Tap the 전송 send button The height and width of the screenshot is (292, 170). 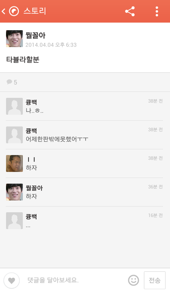[154, 280]
